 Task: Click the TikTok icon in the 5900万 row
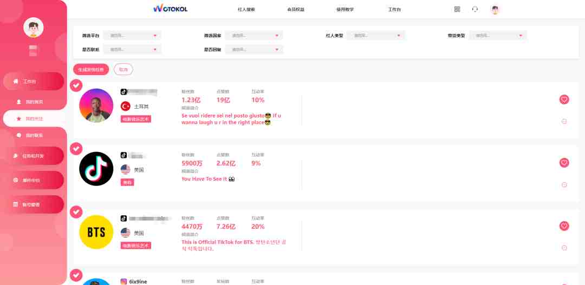[x=124, y=155]
